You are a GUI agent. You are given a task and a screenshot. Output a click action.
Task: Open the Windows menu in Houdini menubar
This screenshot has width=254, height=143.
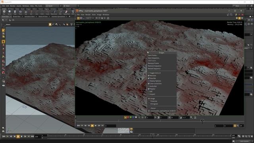[25, 6]
